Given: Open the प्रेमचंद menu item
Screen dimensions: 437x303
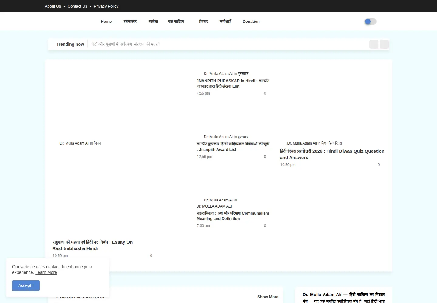Looking at the screenshot, I should [203, 22].
